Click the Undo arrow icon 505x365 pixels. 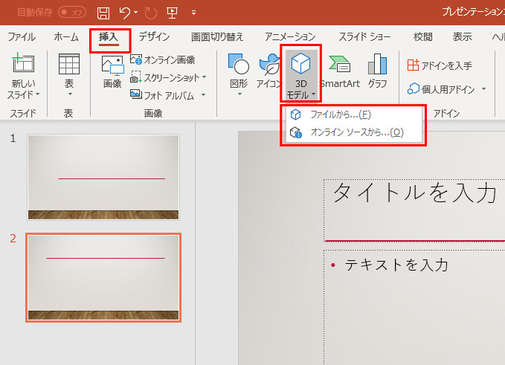(126, 13)
